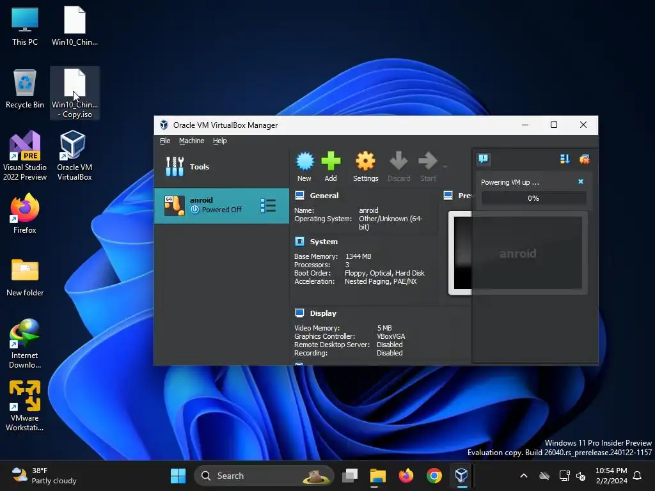Click VirtualBox icon in the taskbar
This screenshot has width=655, height=491.
point(462,476)
